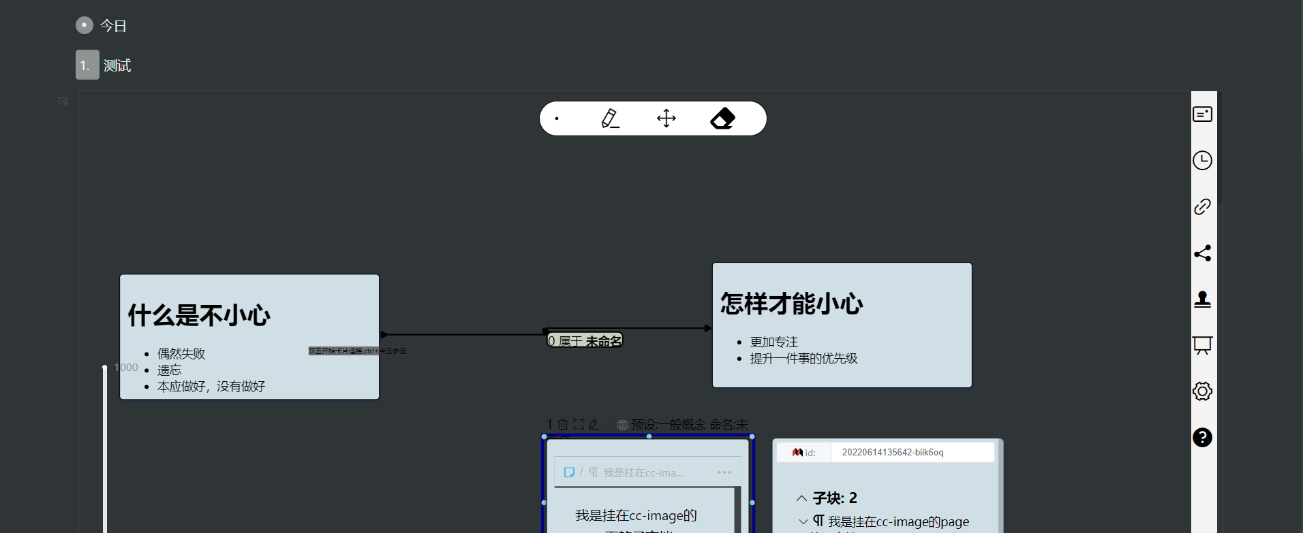Collapse the 子块: 2 section

[802, 498]
